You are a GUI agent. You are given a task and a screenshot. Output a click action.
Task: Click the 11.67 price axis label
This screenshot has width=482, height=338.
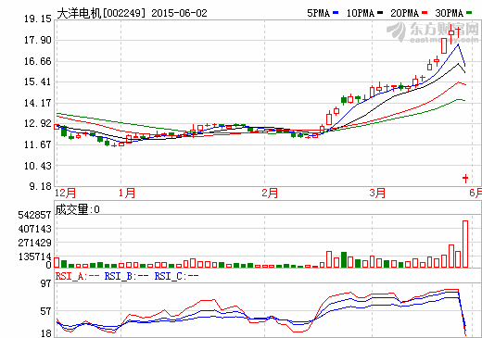(x=38, y=144)
